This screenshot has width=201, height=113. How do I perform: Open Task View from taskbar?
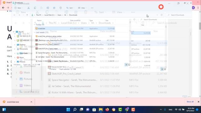81,110
